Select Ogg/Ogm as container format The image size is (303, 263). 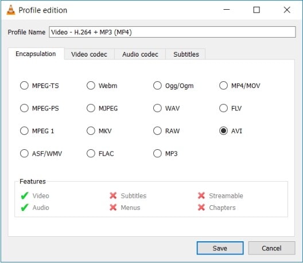tap(173, 86)
